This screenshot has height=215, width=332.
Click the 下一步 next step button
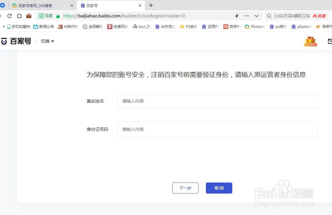tap(185, 188)
